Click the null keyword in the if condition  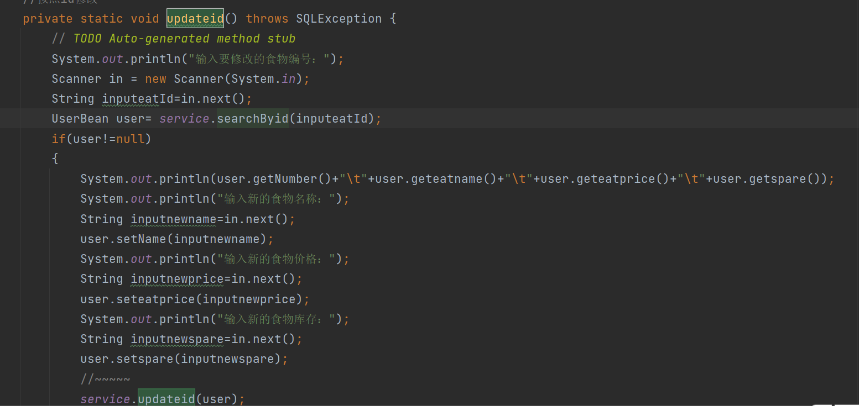[x=131, y=139]
